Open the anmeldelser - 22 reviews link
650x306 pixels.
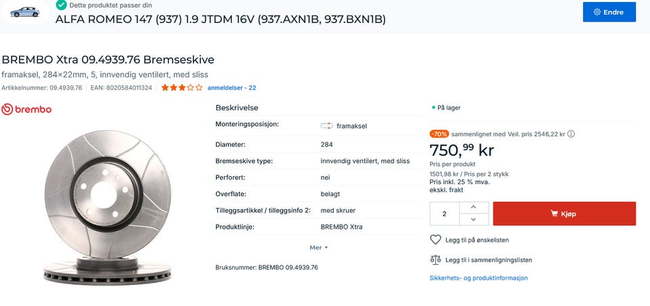coord(232,88)
